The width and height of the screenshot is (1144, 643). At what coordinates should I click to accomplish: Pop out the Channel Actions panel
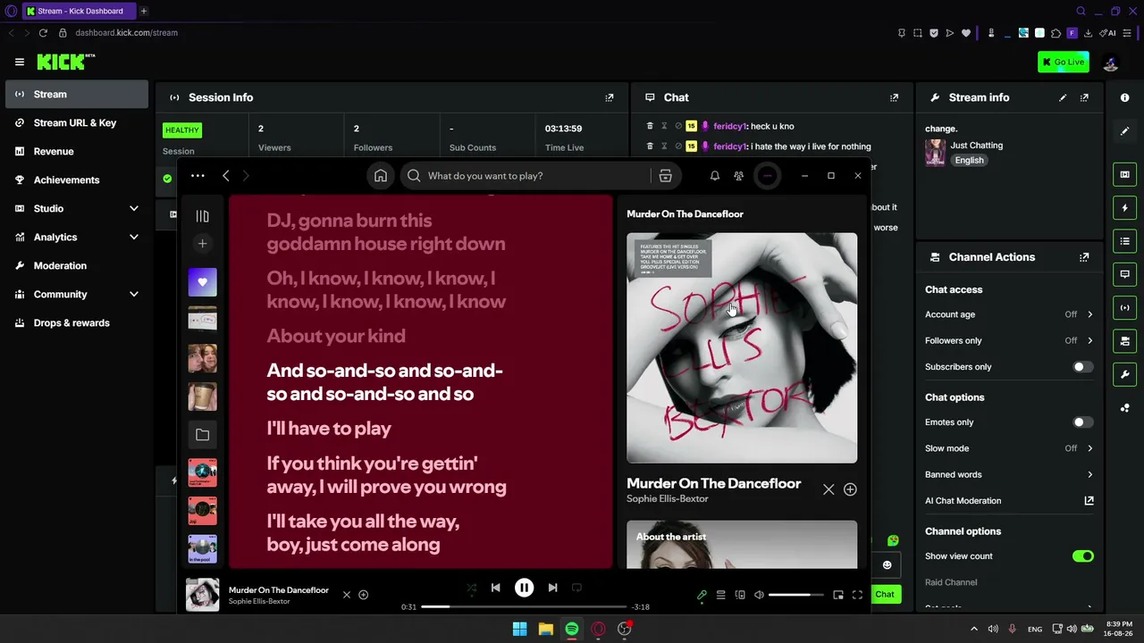pyautogui.click(x=1084, y=257)
